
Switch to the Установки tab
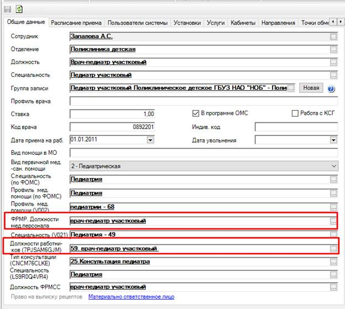coord(187,23)
